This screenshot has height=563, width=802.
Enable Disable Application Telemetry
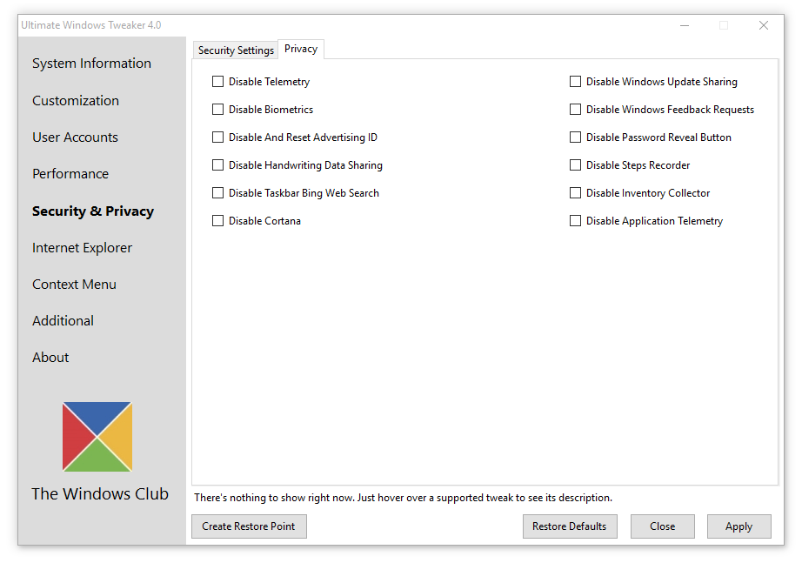(x=576, y=221)
